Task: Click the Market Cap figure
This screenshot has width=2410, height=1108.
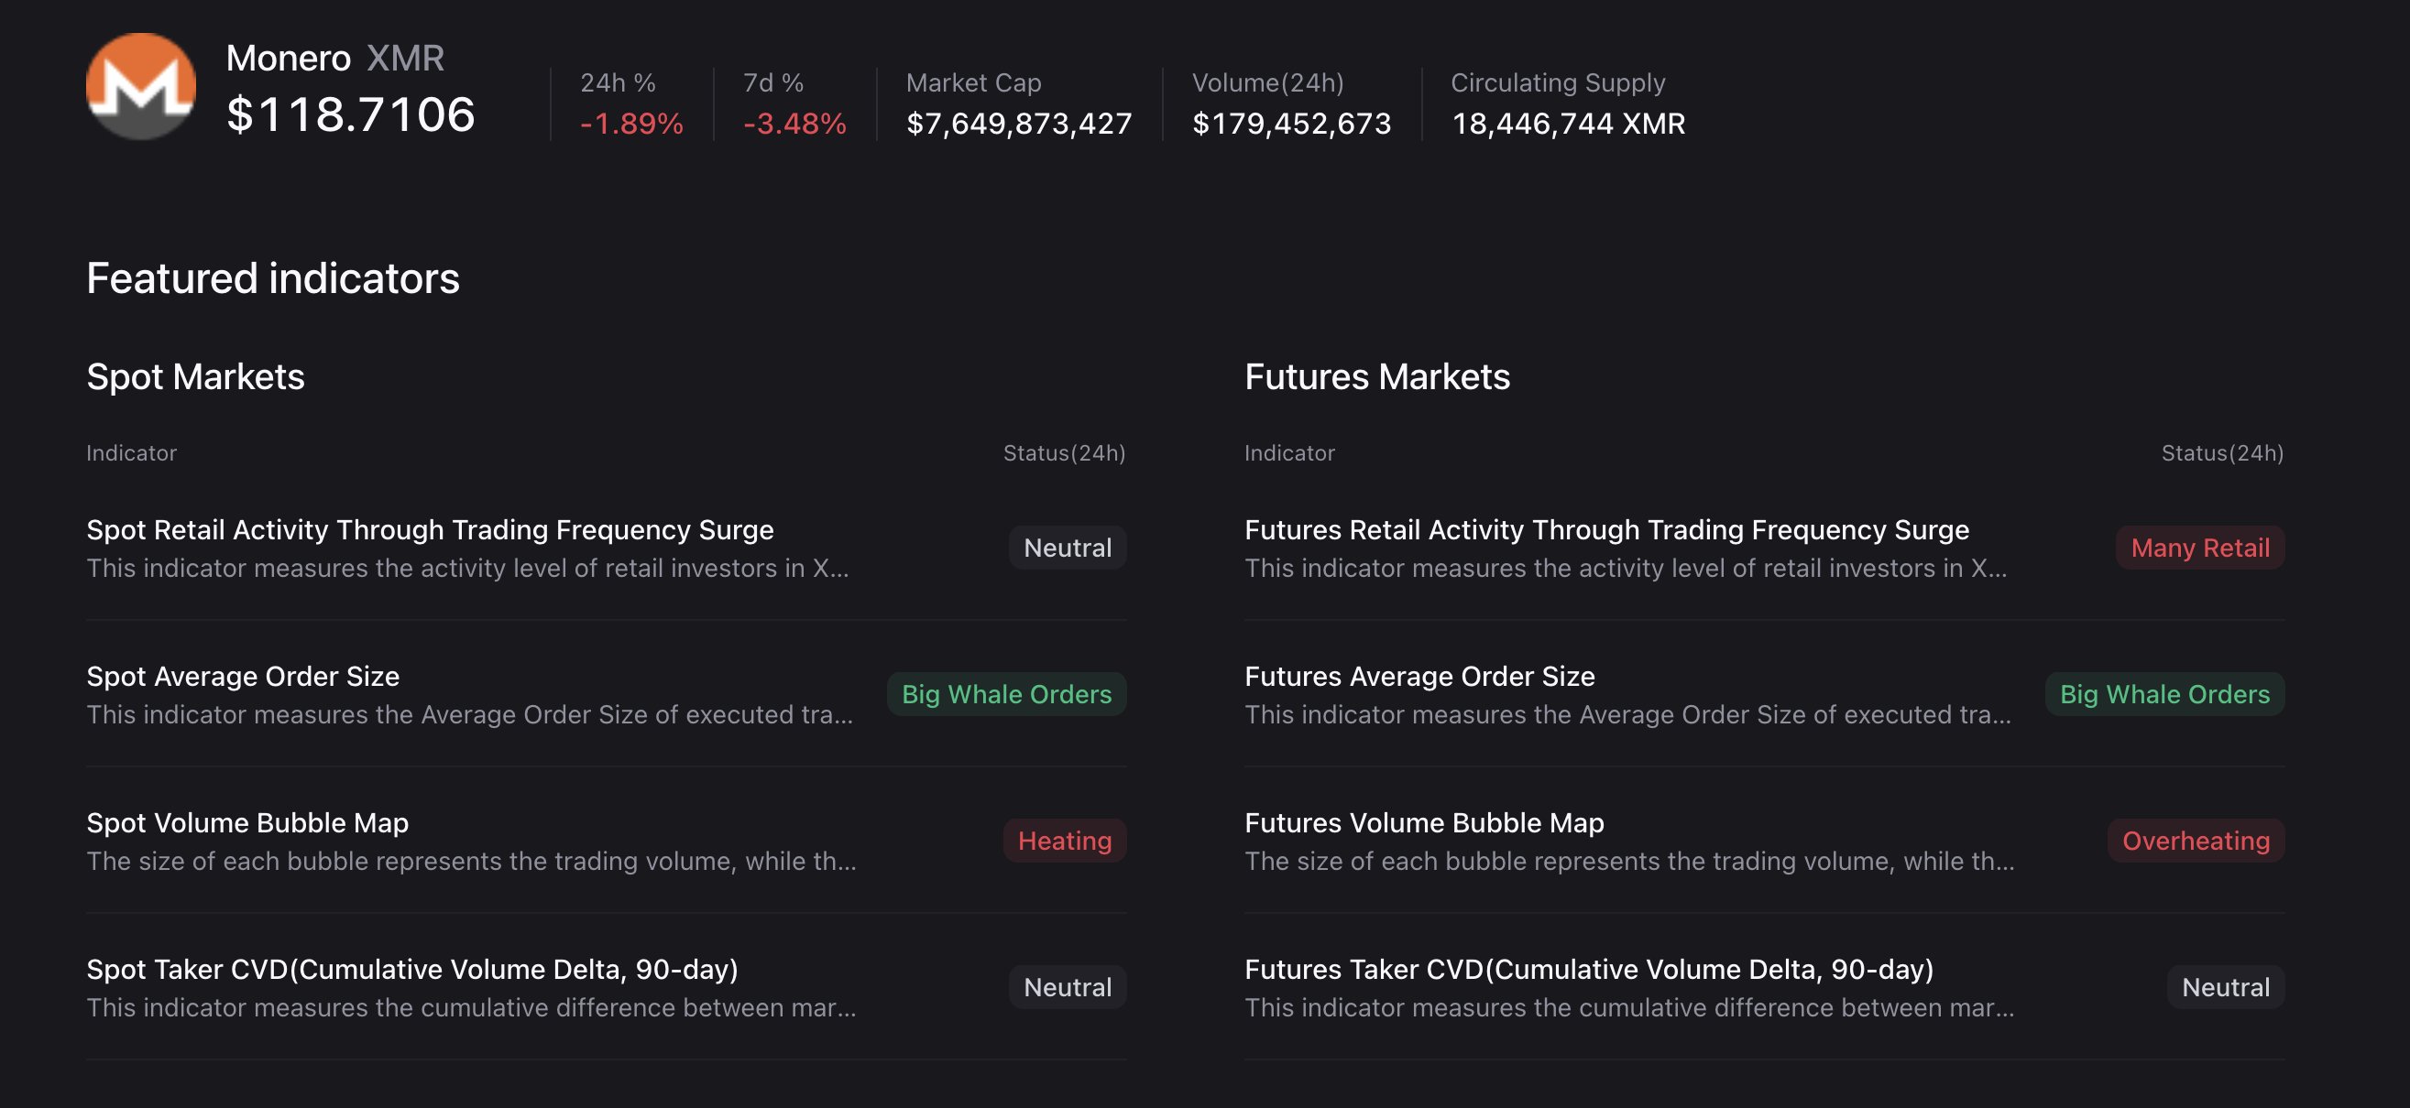Action: pos(1019,123)
